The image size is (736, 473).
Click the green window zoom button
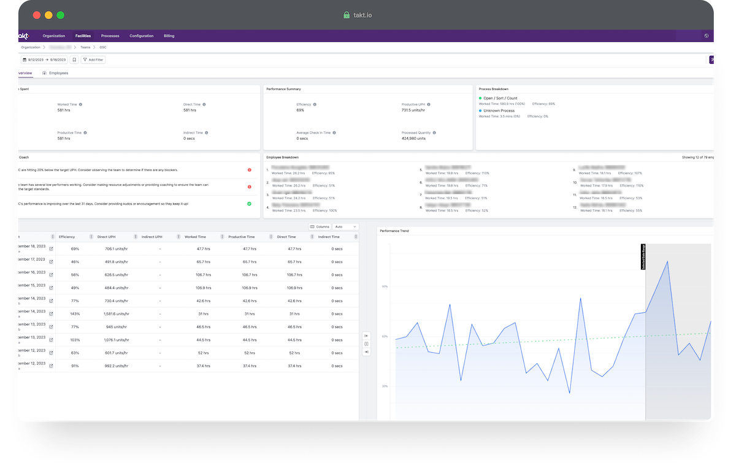click(60, 15)
